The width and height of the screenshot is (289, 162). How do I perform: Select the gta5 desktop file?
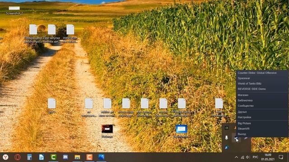click(52, 106)
